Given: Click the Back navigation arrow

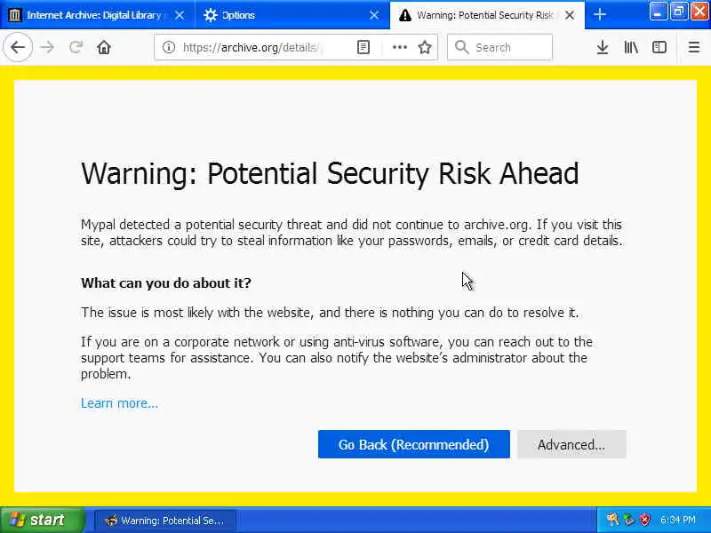Looking at the screenshot, I should click(18, 48).
